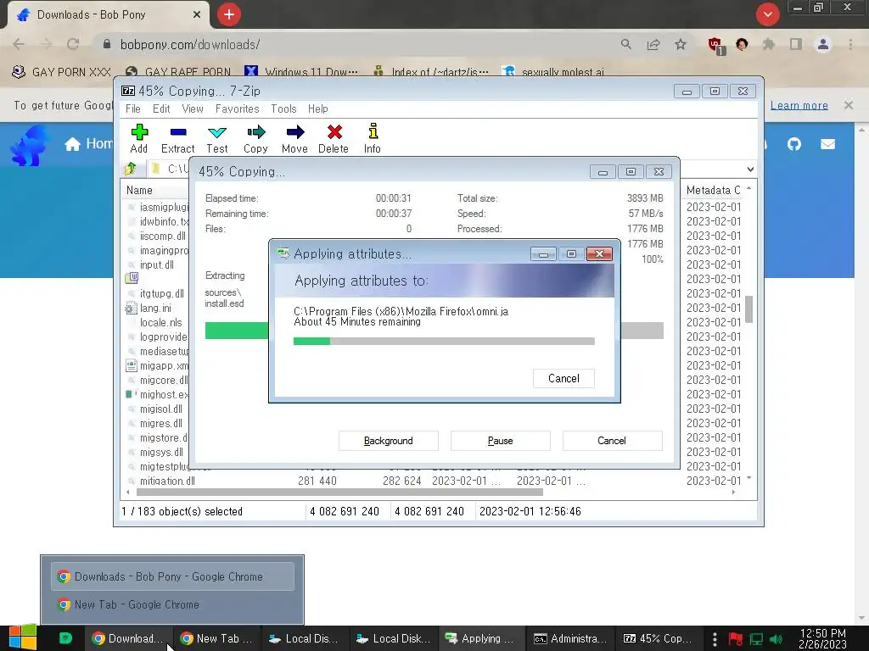Open the Applying taskbar item
The image size is (869, 651).
[x=481, y=639]
